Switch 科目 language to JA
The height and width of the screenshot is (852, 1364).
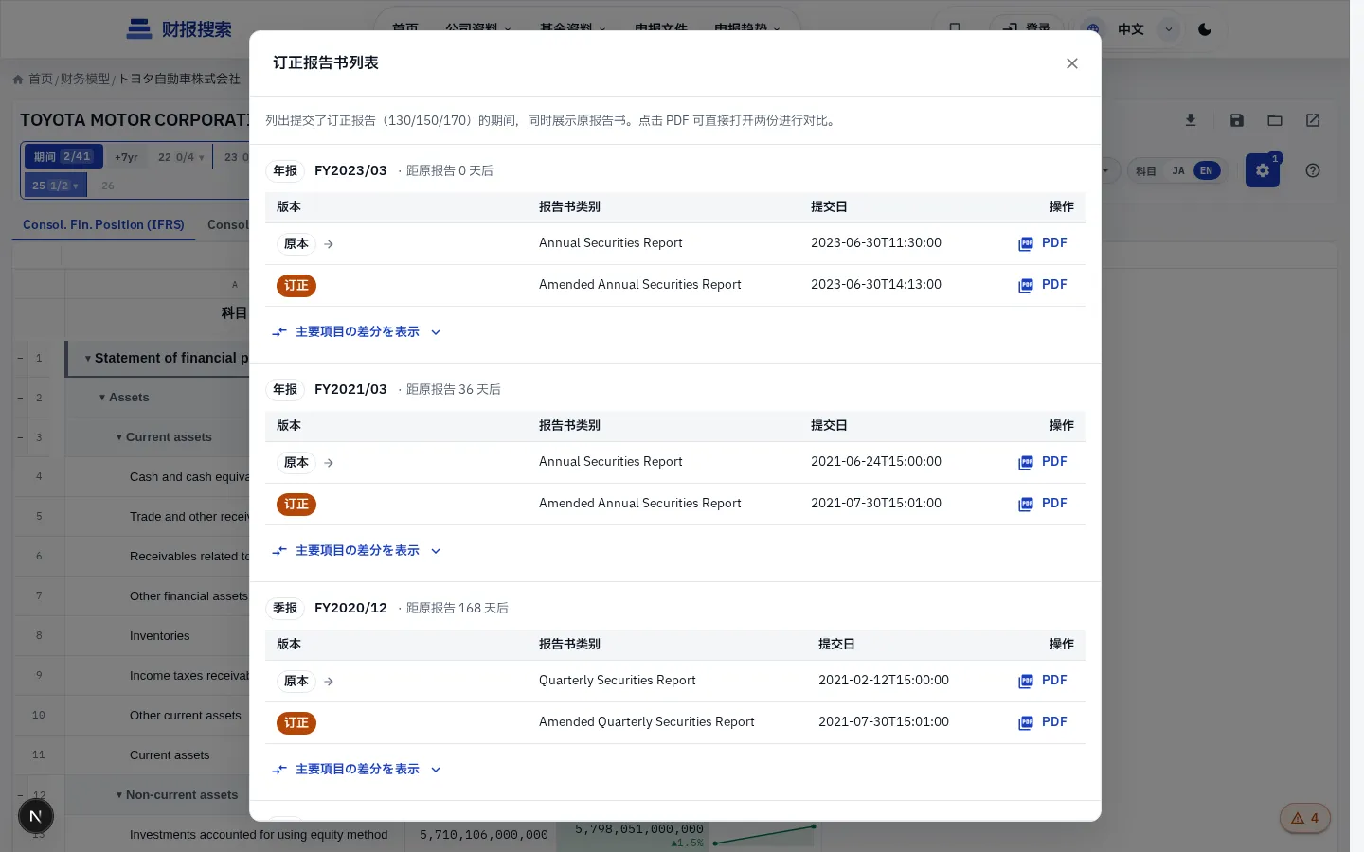click(1178, 171)
